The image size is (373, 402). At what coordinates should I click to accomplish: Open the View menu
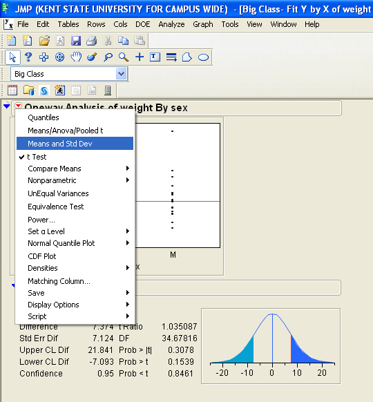pyautogui.click(x=254, y=24)
